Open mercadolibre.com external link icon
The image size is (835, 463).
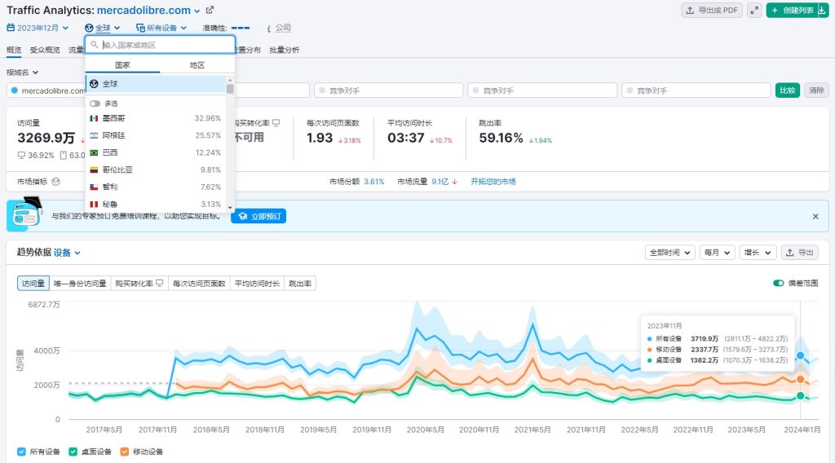coord(210,10)
